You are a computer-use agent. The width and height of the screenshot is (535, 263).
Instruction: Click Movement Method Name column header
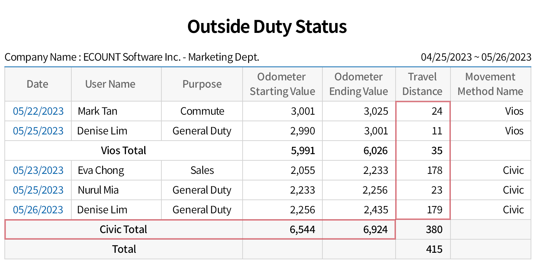tap(490, 84)
